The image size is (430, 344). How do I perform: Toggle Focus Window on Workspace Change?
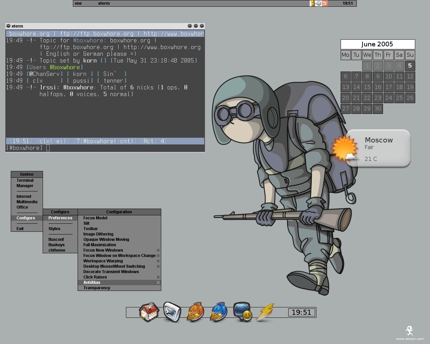(x=119, y=256)
